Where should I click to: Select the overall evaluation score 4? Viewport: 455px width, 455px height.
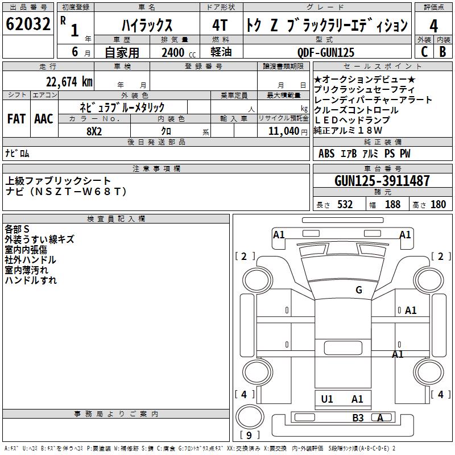[433, 26]
